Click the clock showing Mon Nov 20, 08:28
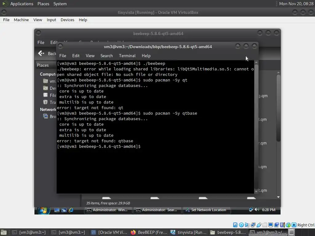 pos(296,4)
